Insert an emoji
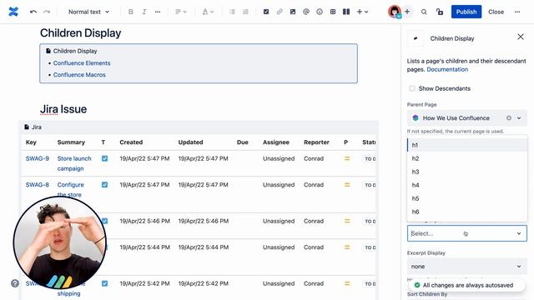534x300 pixels. [x=320, y=12]
